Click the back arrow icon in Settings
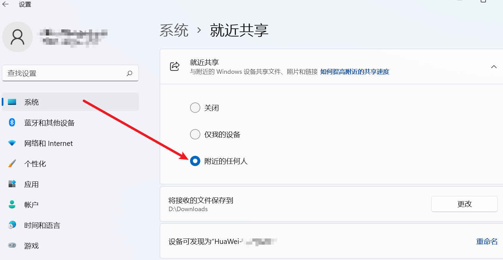The height and width of the screenshot is (260, 503). click(5, 4)
